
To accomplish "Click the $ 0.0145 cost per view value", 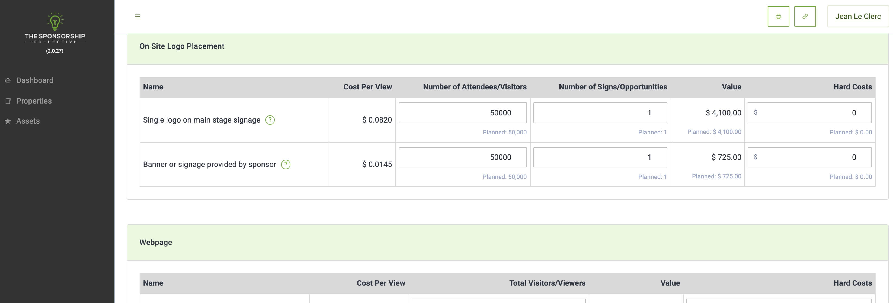I will 377,164.
